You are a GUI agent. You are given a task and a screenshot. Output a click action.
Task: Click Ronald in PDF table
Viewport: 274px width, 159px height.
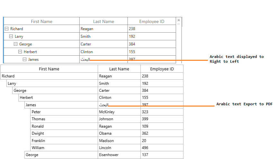[x=64, y=126]
